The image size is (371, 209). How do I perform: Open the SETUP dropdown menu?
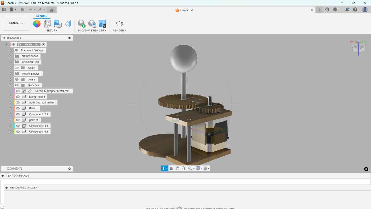click(52, 30)
